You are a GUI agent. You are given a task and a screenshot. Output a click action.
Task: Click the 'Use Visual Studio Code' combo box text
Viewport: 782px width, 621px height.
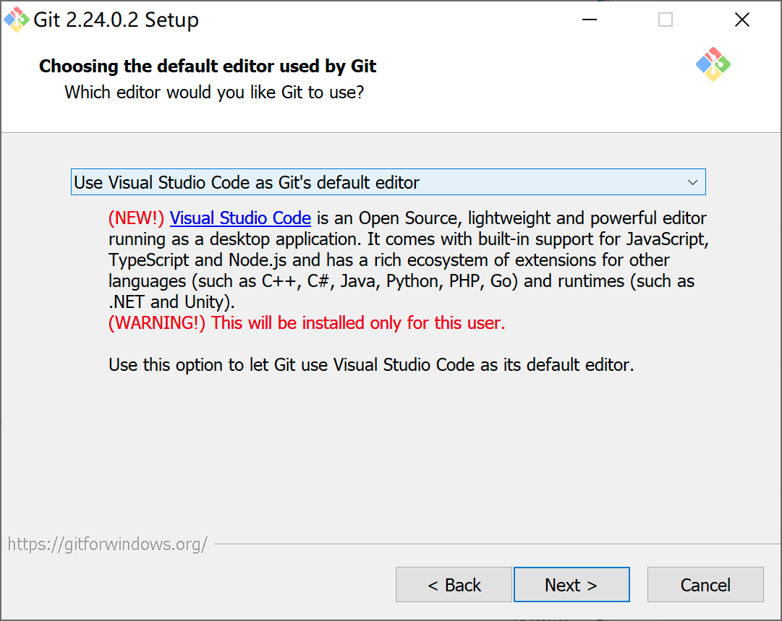[246, 182]
